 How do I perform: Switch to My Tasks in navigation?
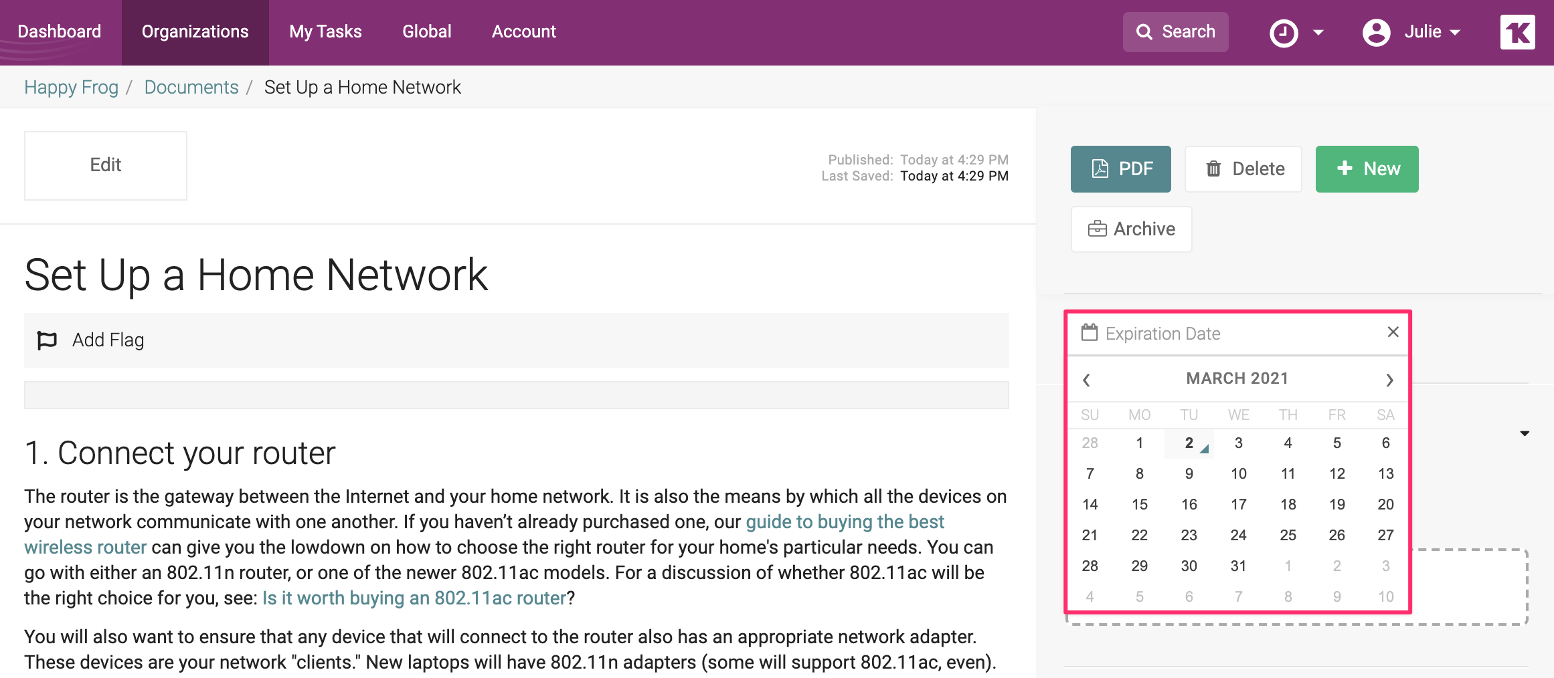(x=325, y=32)
